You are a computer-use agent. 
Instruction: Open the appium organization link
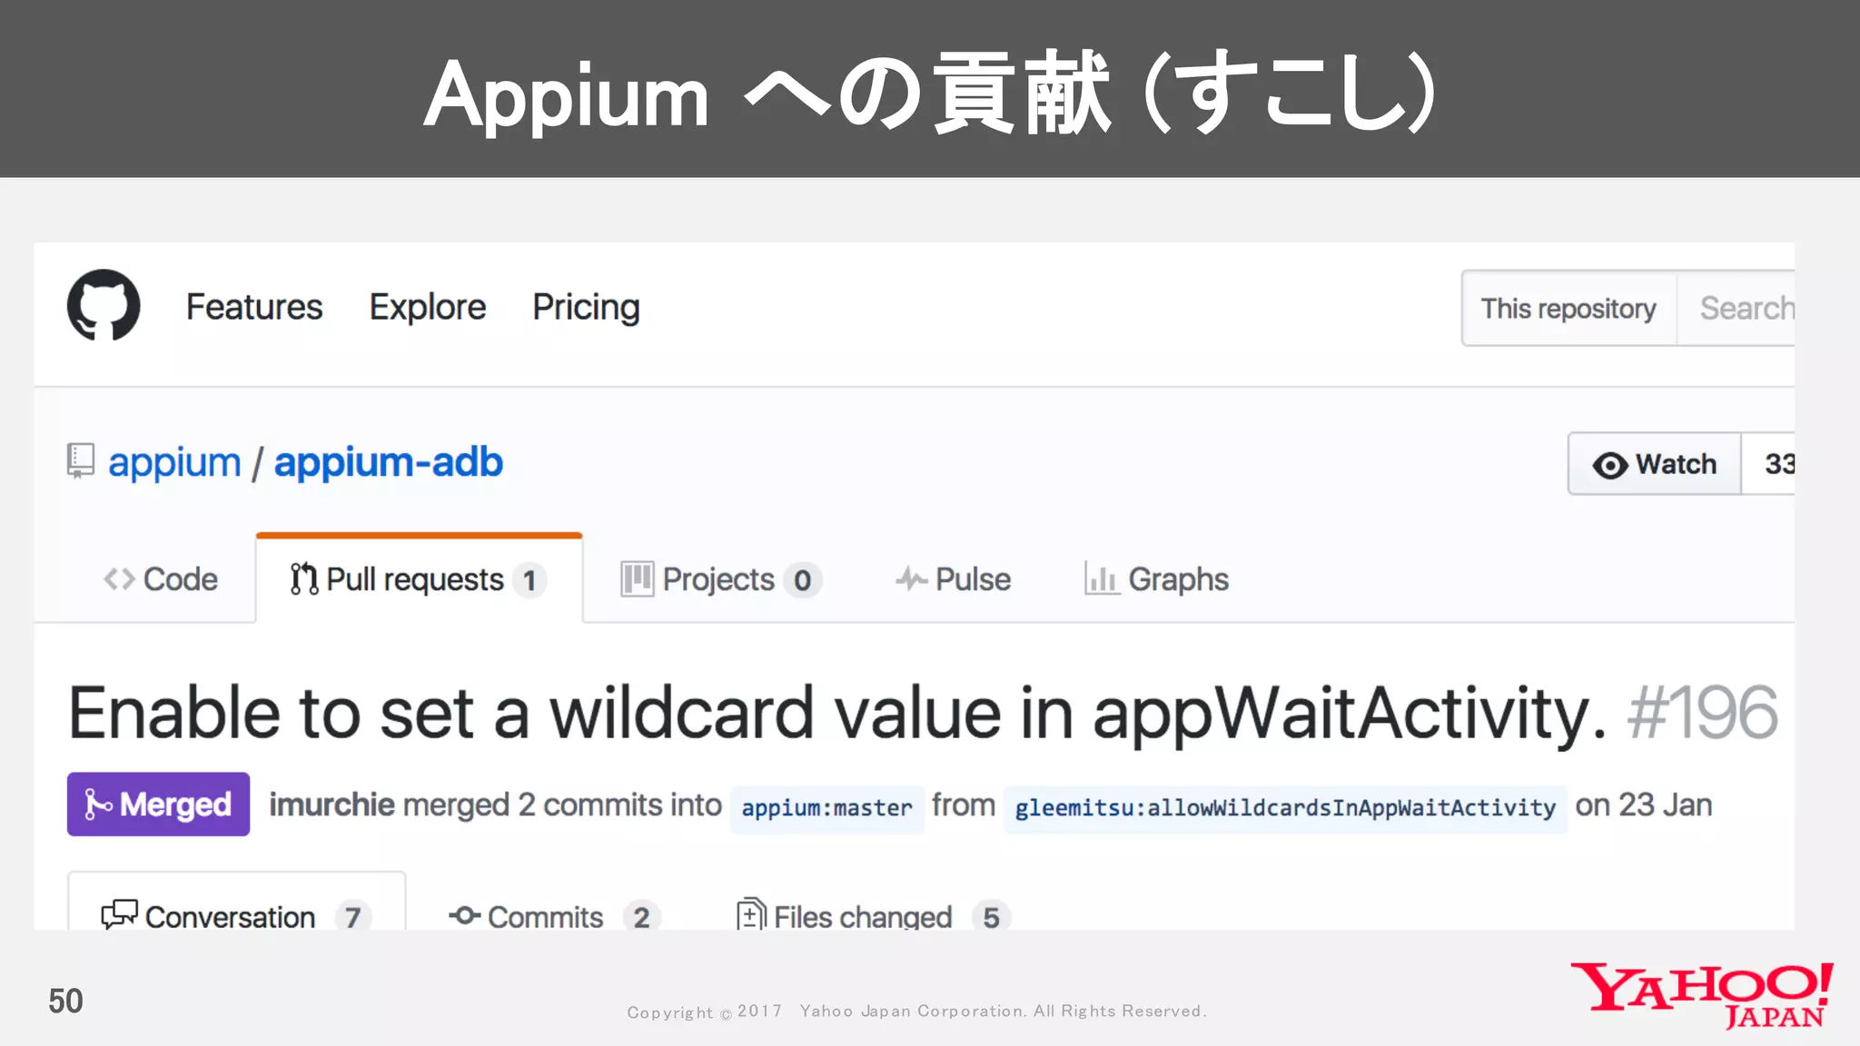[174, 463]
